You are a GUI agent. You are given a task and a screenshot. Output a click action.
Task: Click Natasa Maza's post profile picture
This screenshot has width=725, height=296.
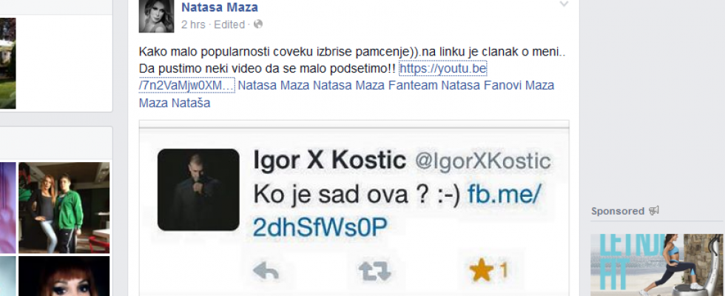155,16
